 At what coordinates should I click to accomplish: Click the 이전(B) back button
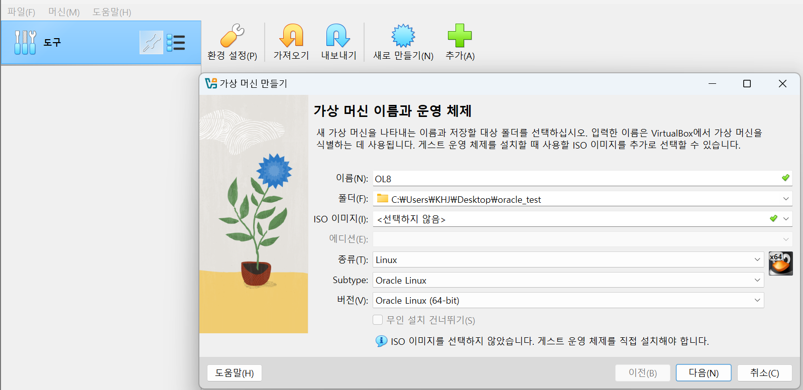pyautogui.click(x=643, y=373)
